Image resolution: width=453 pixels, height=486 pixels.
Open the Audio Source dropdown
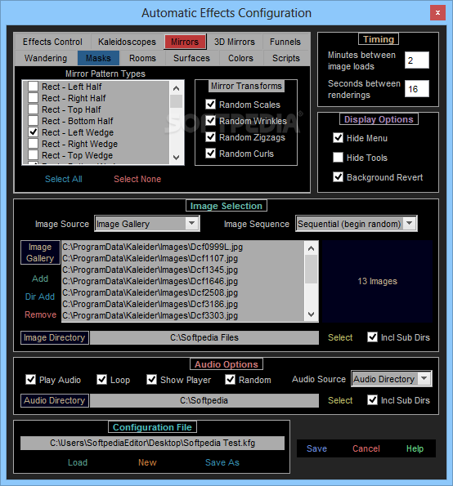pyautogui.click(x=424, y=378)
